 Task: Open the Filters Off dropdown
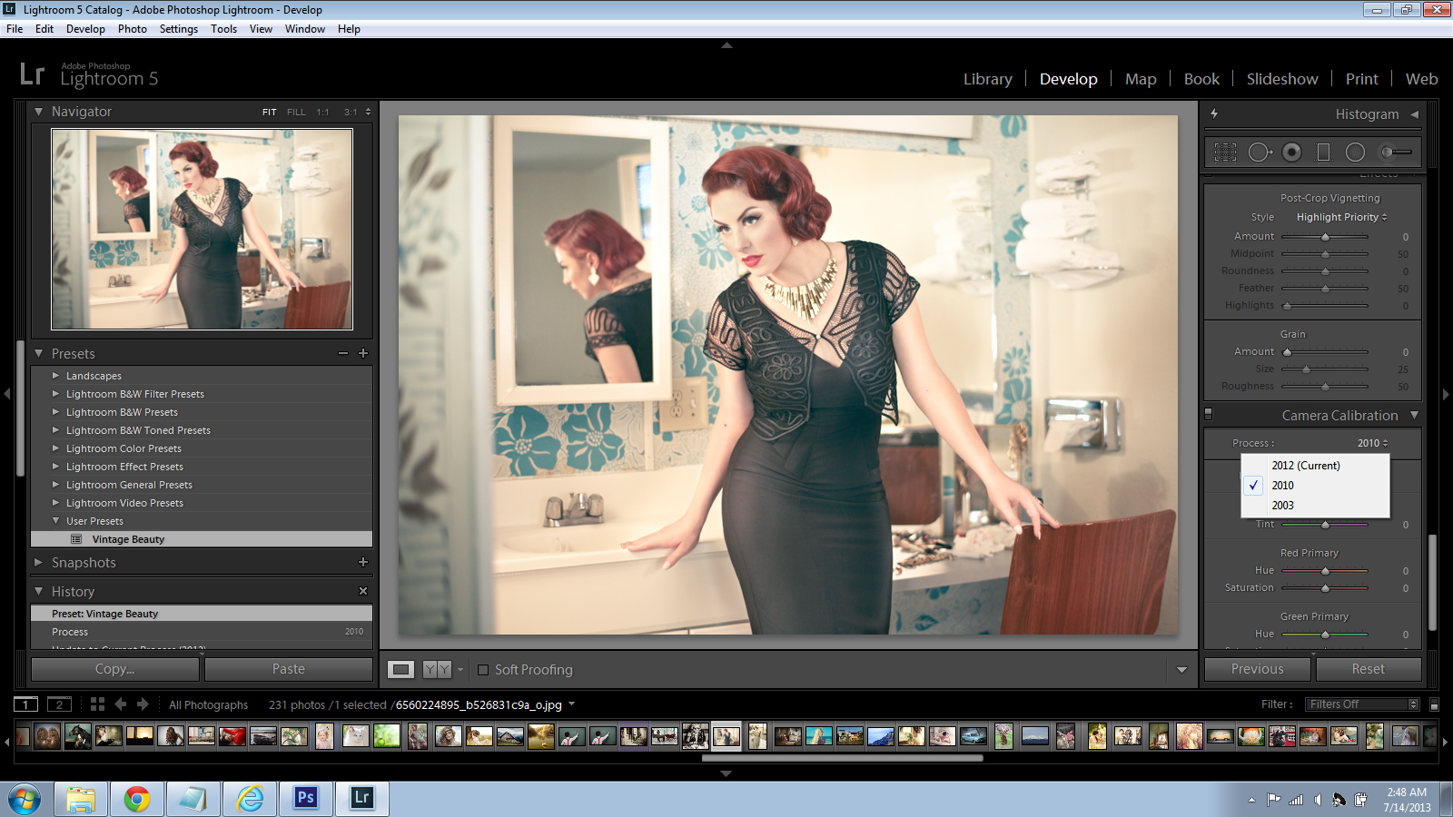(1362, 704)
